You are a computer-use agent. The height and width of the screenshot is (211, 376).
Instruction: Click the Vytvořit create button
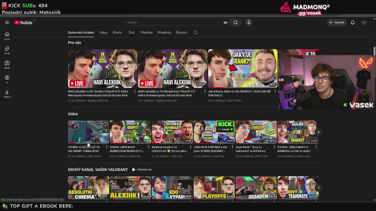point(337,23)
